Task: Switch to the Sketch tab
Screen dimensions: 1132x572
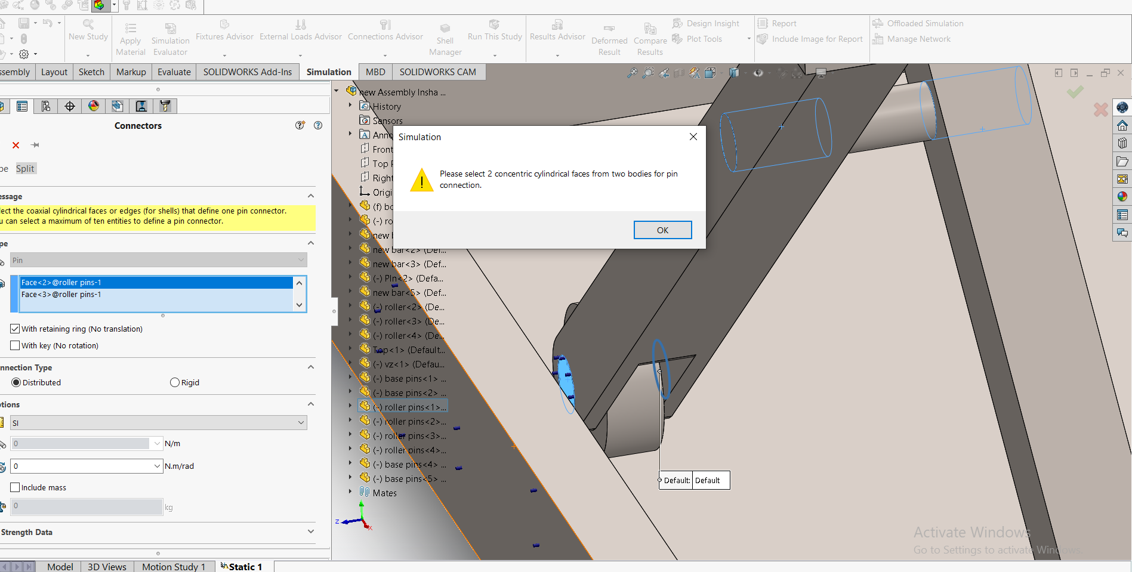Action: click(x=91, y=72)
